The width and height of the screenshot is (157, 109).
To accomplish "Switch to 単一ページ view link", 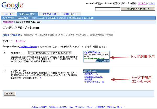I will pyautogui.click(x=20, y=41).
